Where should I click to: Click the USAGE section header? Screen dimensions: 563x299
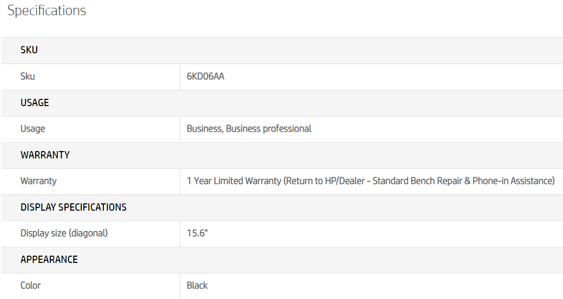coord(35,102)
